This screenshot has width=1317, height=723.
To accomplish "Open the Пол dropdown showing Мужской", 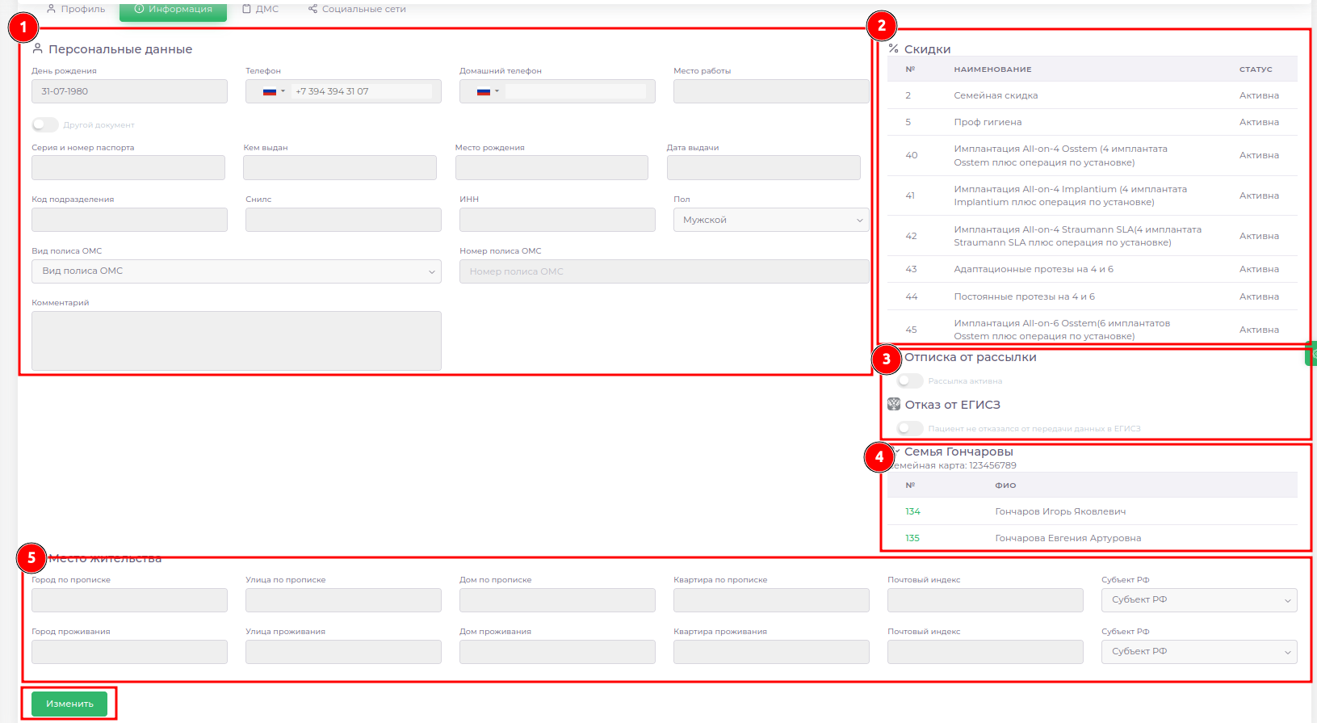I will coord(771,220).
